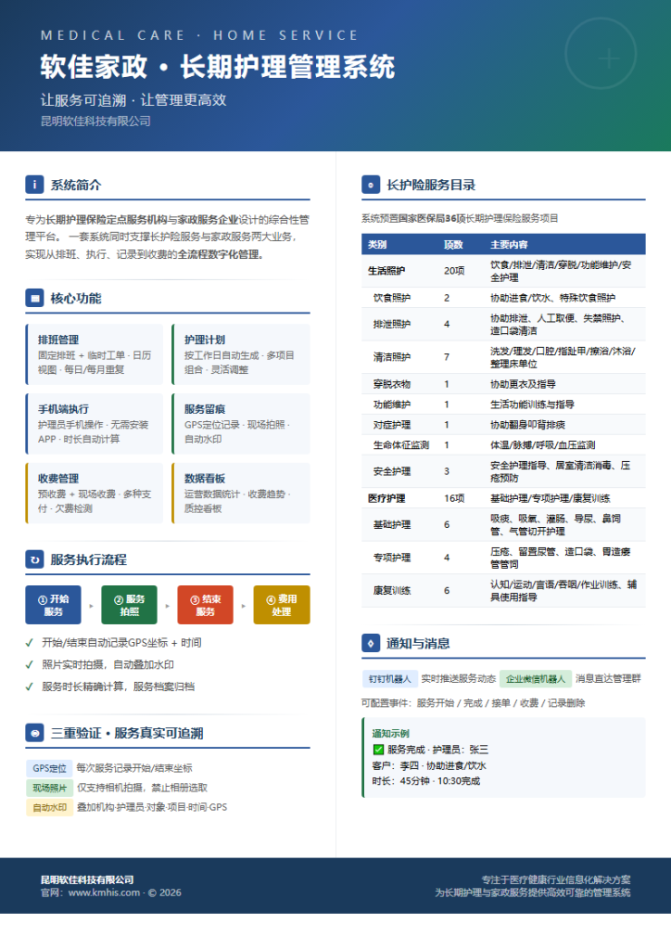
Task: Click the green checkbox before 服务完成
Action: tap(378, 750)
